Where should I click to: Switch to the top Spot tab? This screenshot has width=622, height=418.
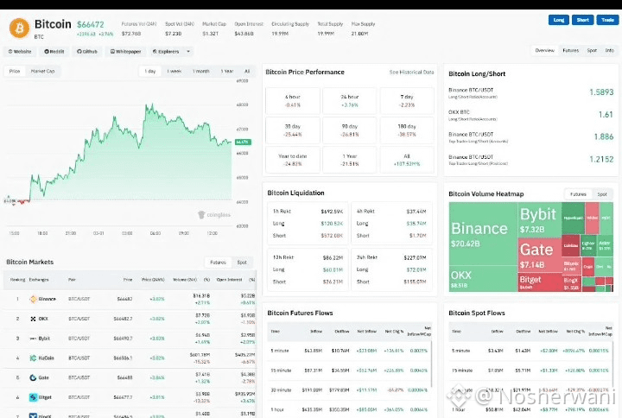pyautogui.click(x=592, y=50)
